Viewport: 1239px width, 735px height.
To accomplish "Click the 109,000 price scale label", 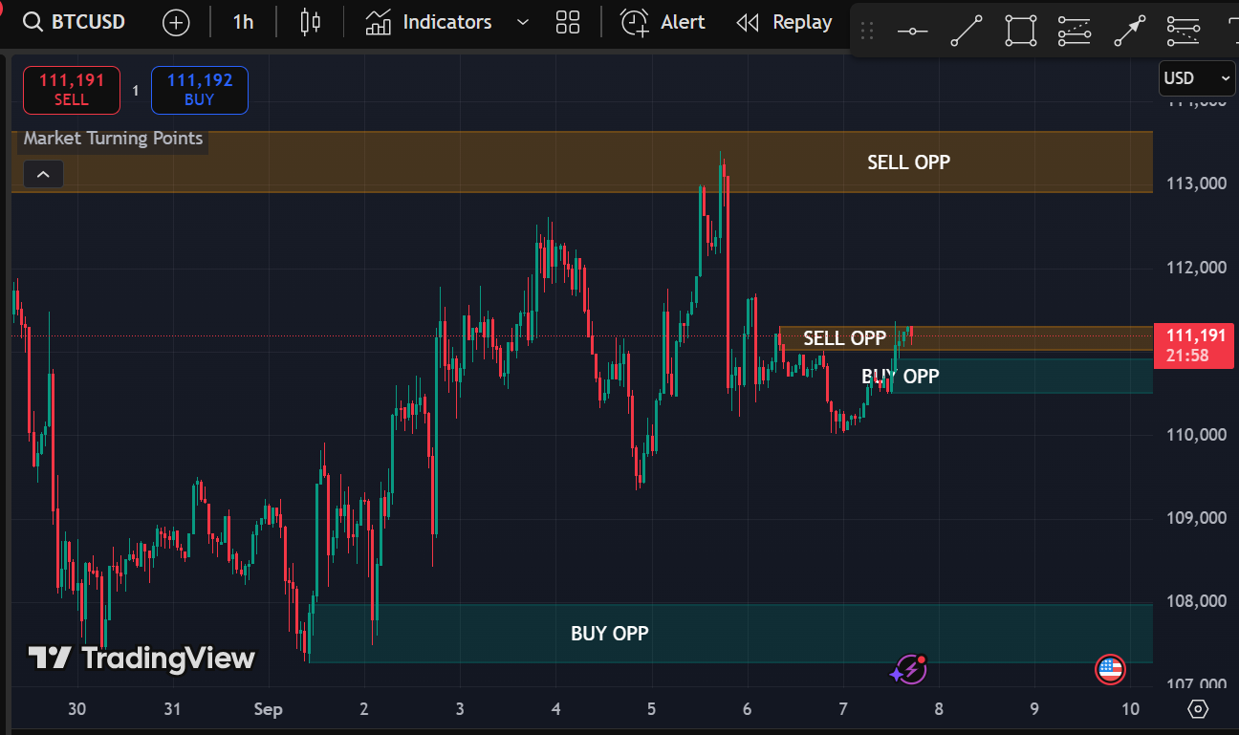I will (x=1196, y=518).
